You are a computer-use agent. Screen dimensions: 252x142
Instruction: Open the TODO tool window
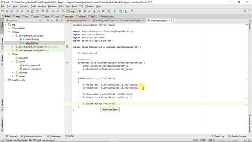(70, 136)
